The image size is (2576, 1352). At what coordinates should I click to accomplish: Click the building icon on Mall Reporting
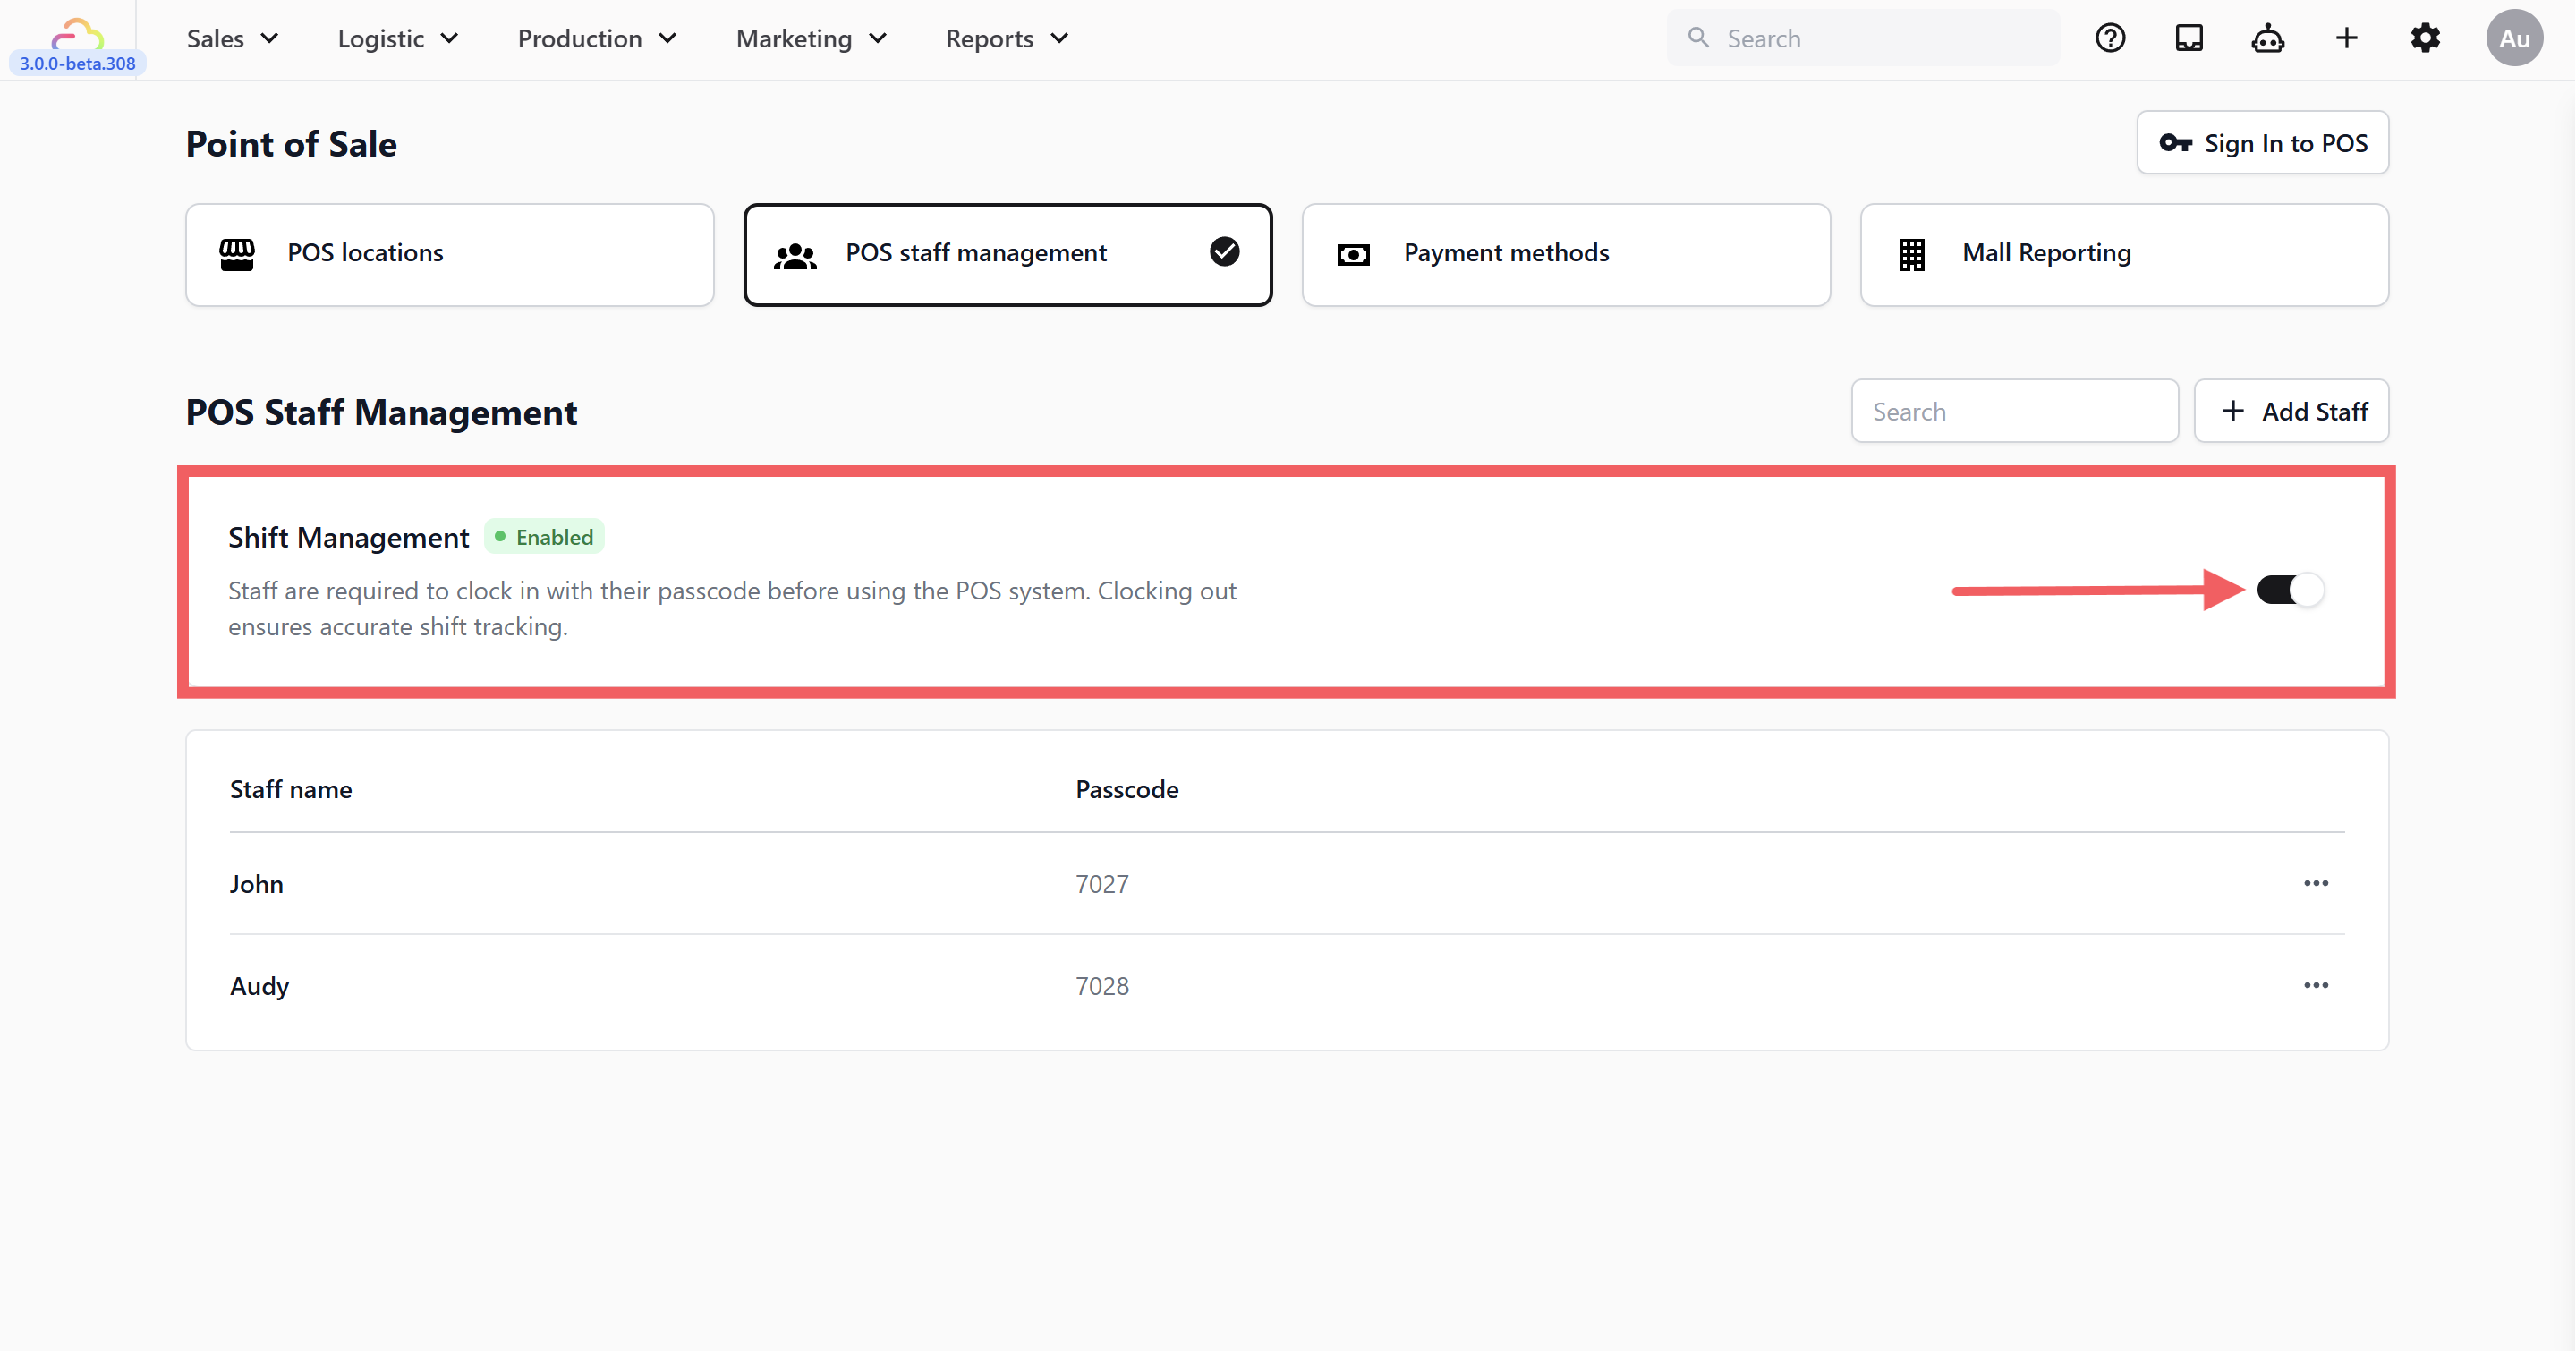(x=1911, y=254)
